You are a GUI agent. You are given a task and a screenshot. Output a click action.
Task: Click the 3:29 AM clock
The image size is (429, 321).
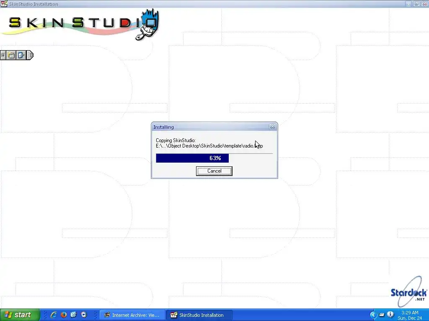pyautogui.click(x=410, y=313)
